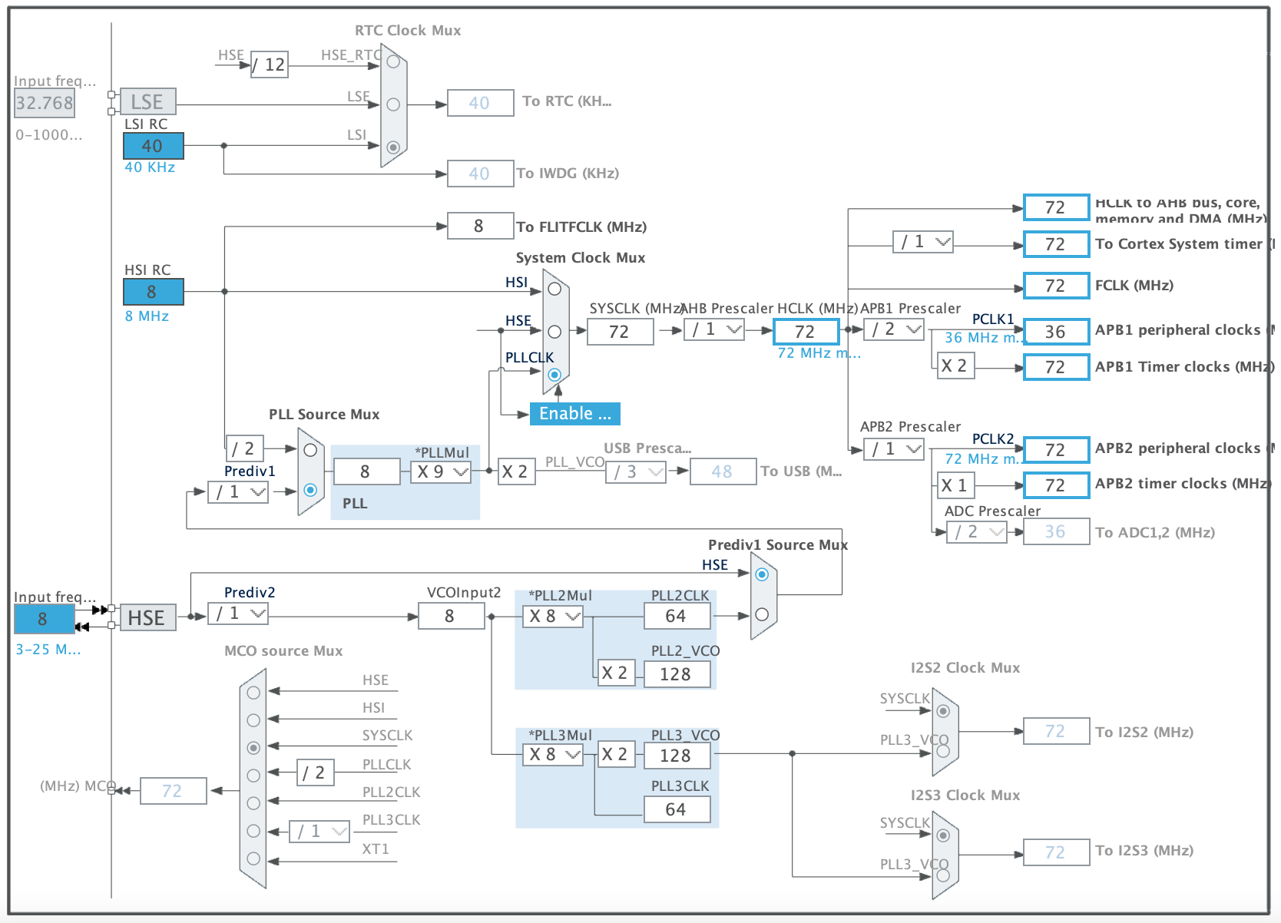Open Cortex System timer divider dropdown

(923, 242)
